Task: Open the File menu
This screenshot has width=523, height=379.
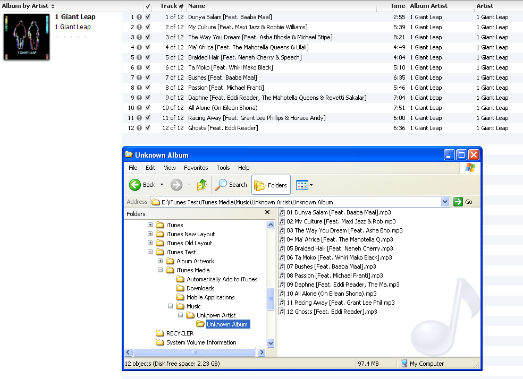Action: 133,168
